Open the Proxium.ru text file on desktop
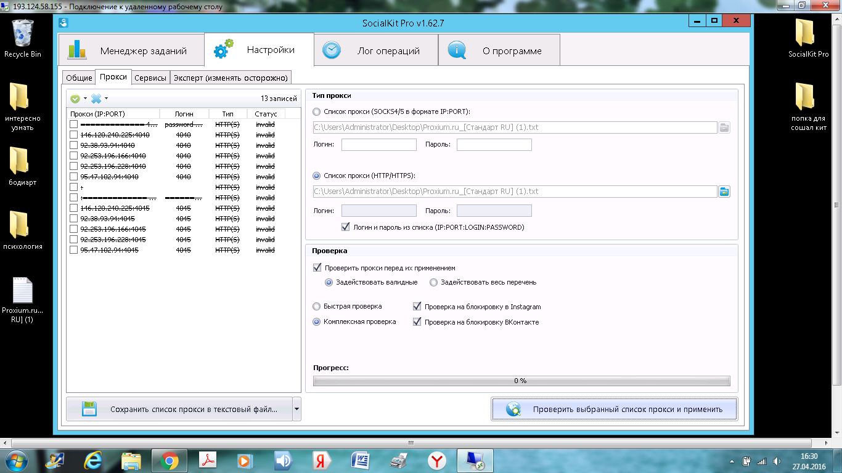Image resolution: width=842 pixels, height=473 pixels. 22,300
